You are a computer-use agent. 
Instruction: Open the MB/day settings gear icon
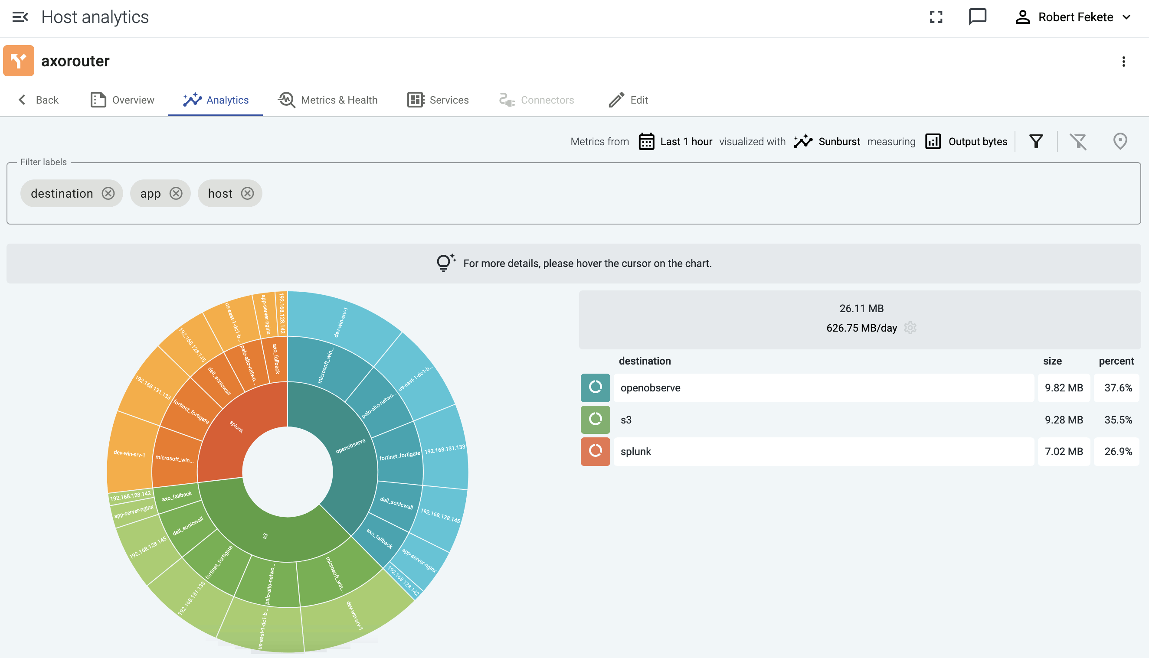(x=910, y=328)
